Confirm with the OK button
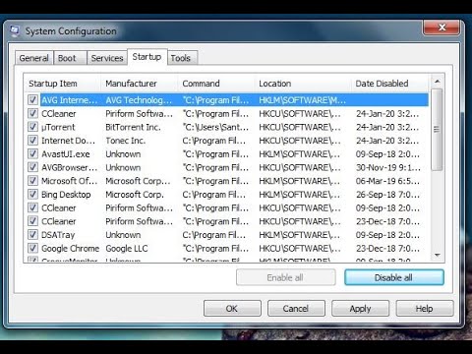This screenshot has width=472, height=354. click(x=232, y=309)
